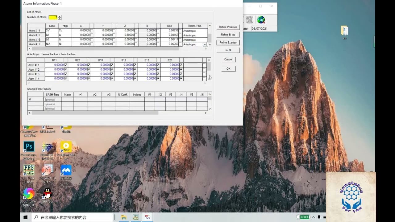Enable B refinement checkbox for Atom # 7
This screenshot has height=222, width=395.
pyautogui.click(x=158, y=44)
